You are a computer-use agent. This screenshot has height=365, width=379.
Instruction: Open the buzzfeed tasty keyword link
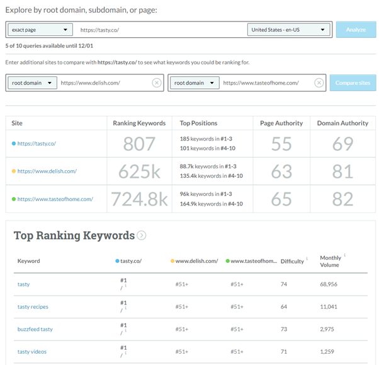[35, 329]
